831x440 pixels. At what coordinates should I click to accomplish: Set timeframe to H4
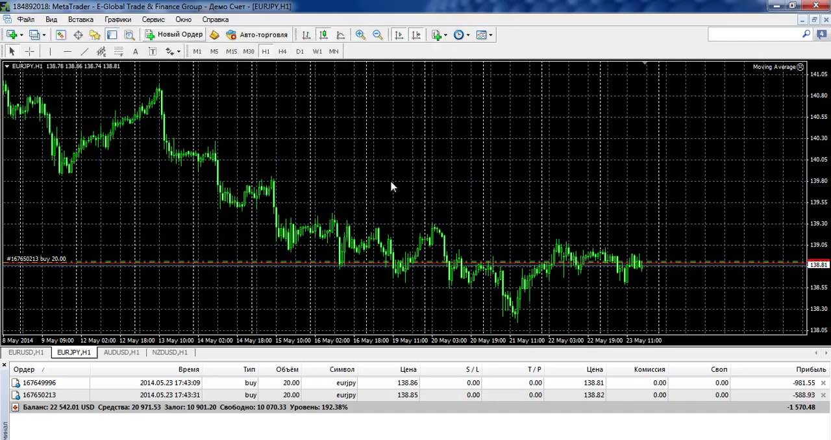pos(282,51)
